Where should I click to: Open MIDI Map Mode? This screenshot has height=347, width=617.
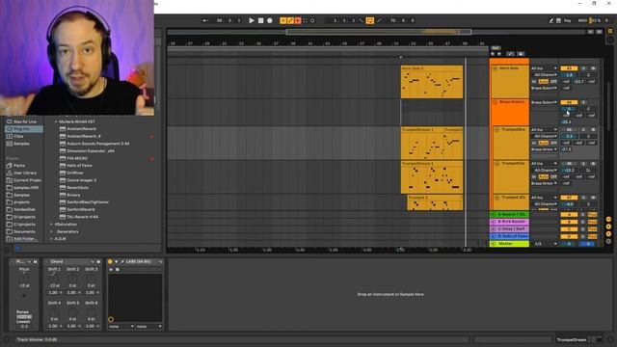(x=582, y=20)
